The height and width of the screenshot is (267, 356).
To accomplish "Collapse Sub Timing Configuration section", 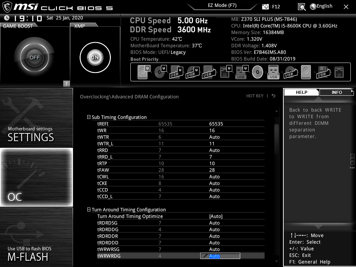I will point(89,117).
